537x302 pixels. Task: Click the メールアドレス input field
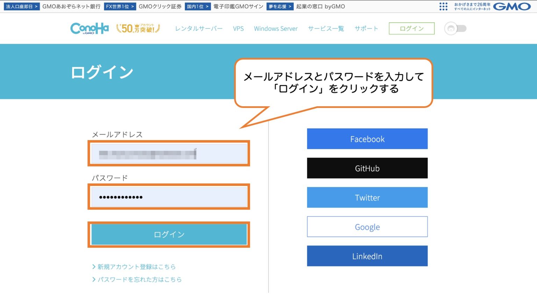click(x=169, y=153)
